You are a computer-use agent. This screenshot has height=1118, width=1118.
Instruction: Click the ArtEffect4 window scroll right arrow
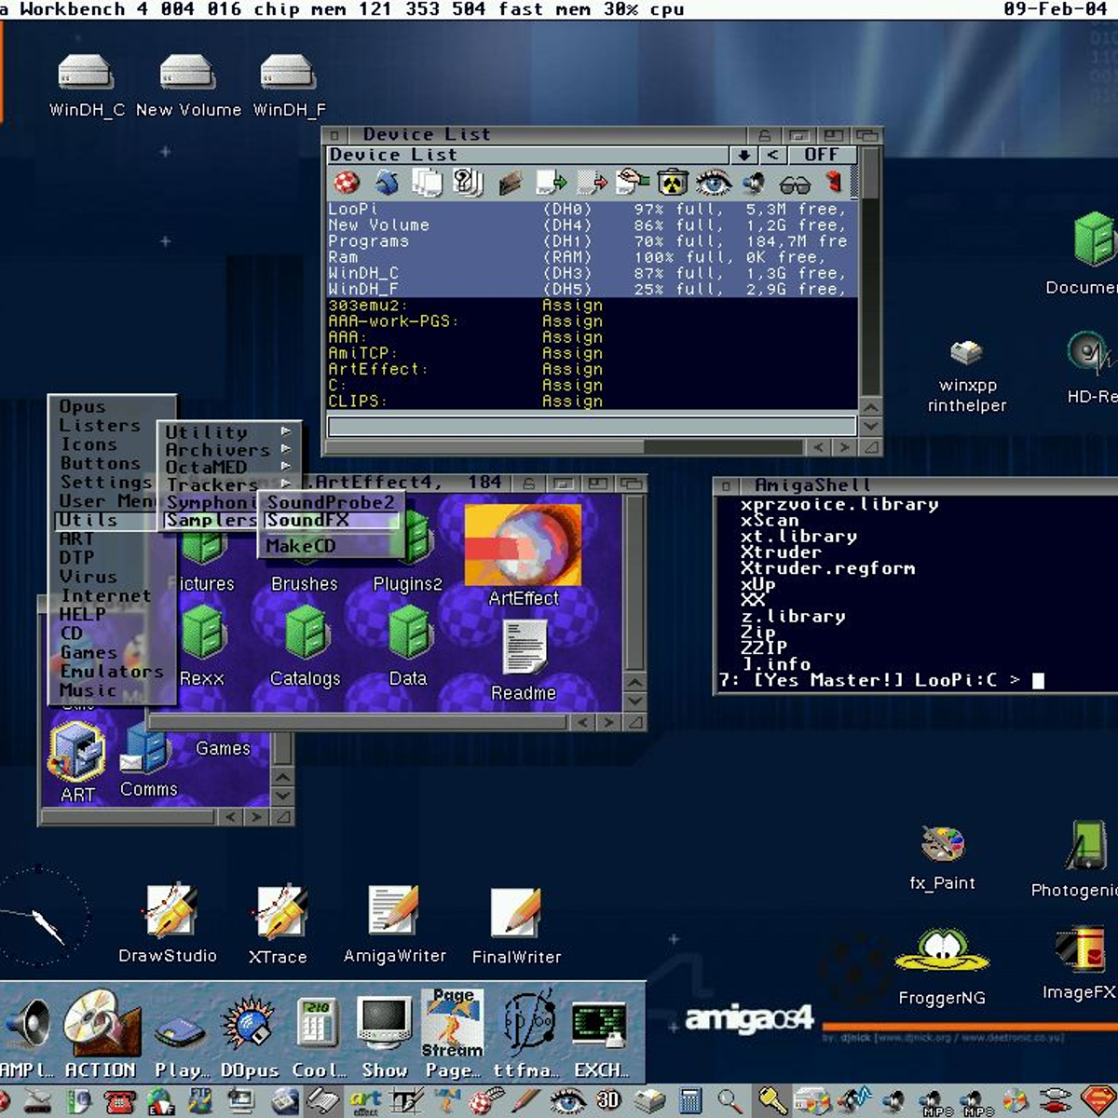tap(608, 722)
